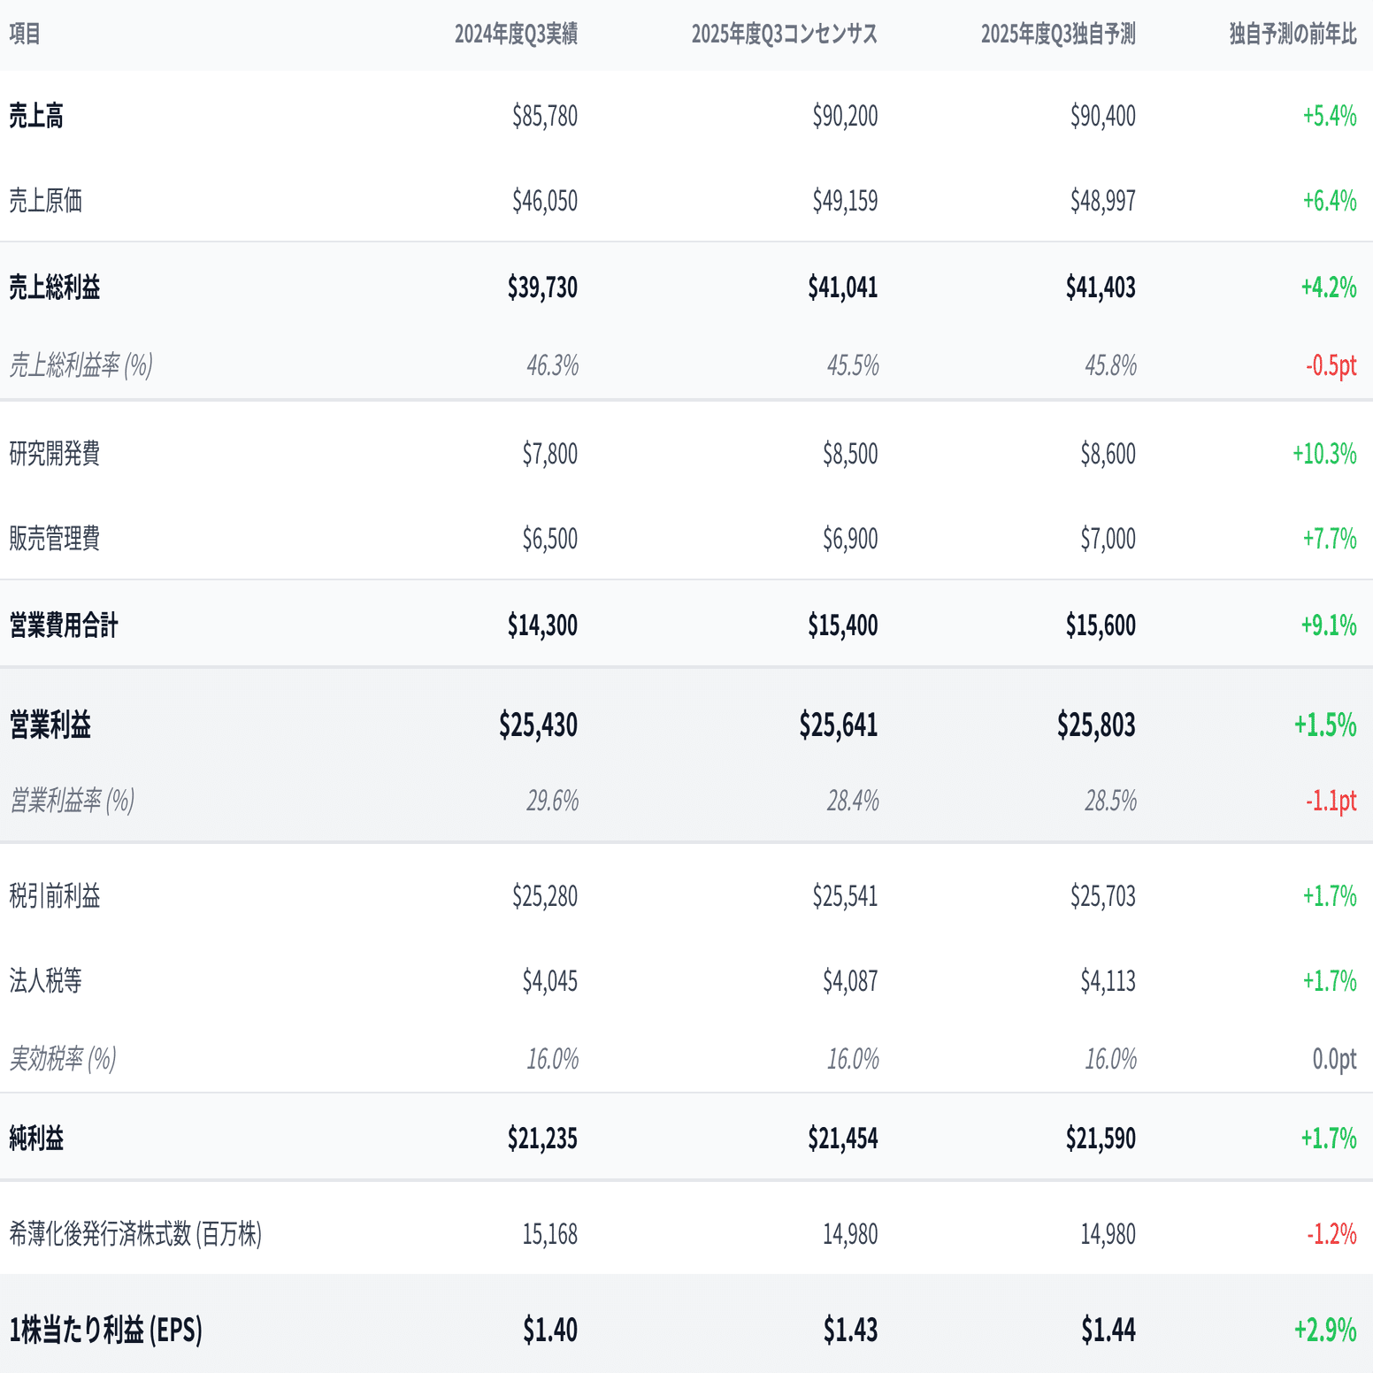Image resolution: width=1373 pixels, height=1373 pixels.
Task: Select the $85,780 revenue cell
Action: tap(544, 116)
